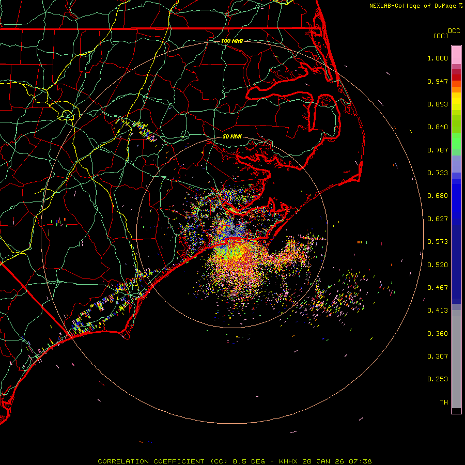
Task: Click the [CC] unit label
Action: point(441,36)
